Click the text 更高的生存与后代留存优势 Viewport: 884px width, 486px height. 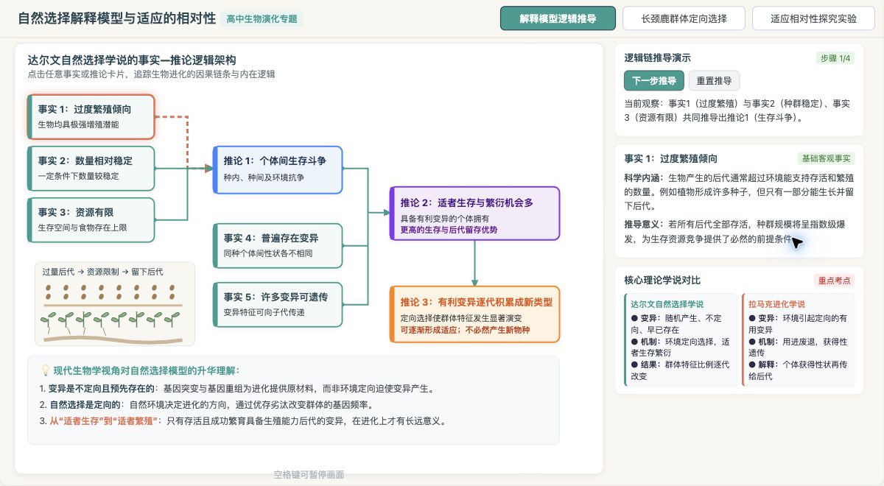click(x=449, y=229)
